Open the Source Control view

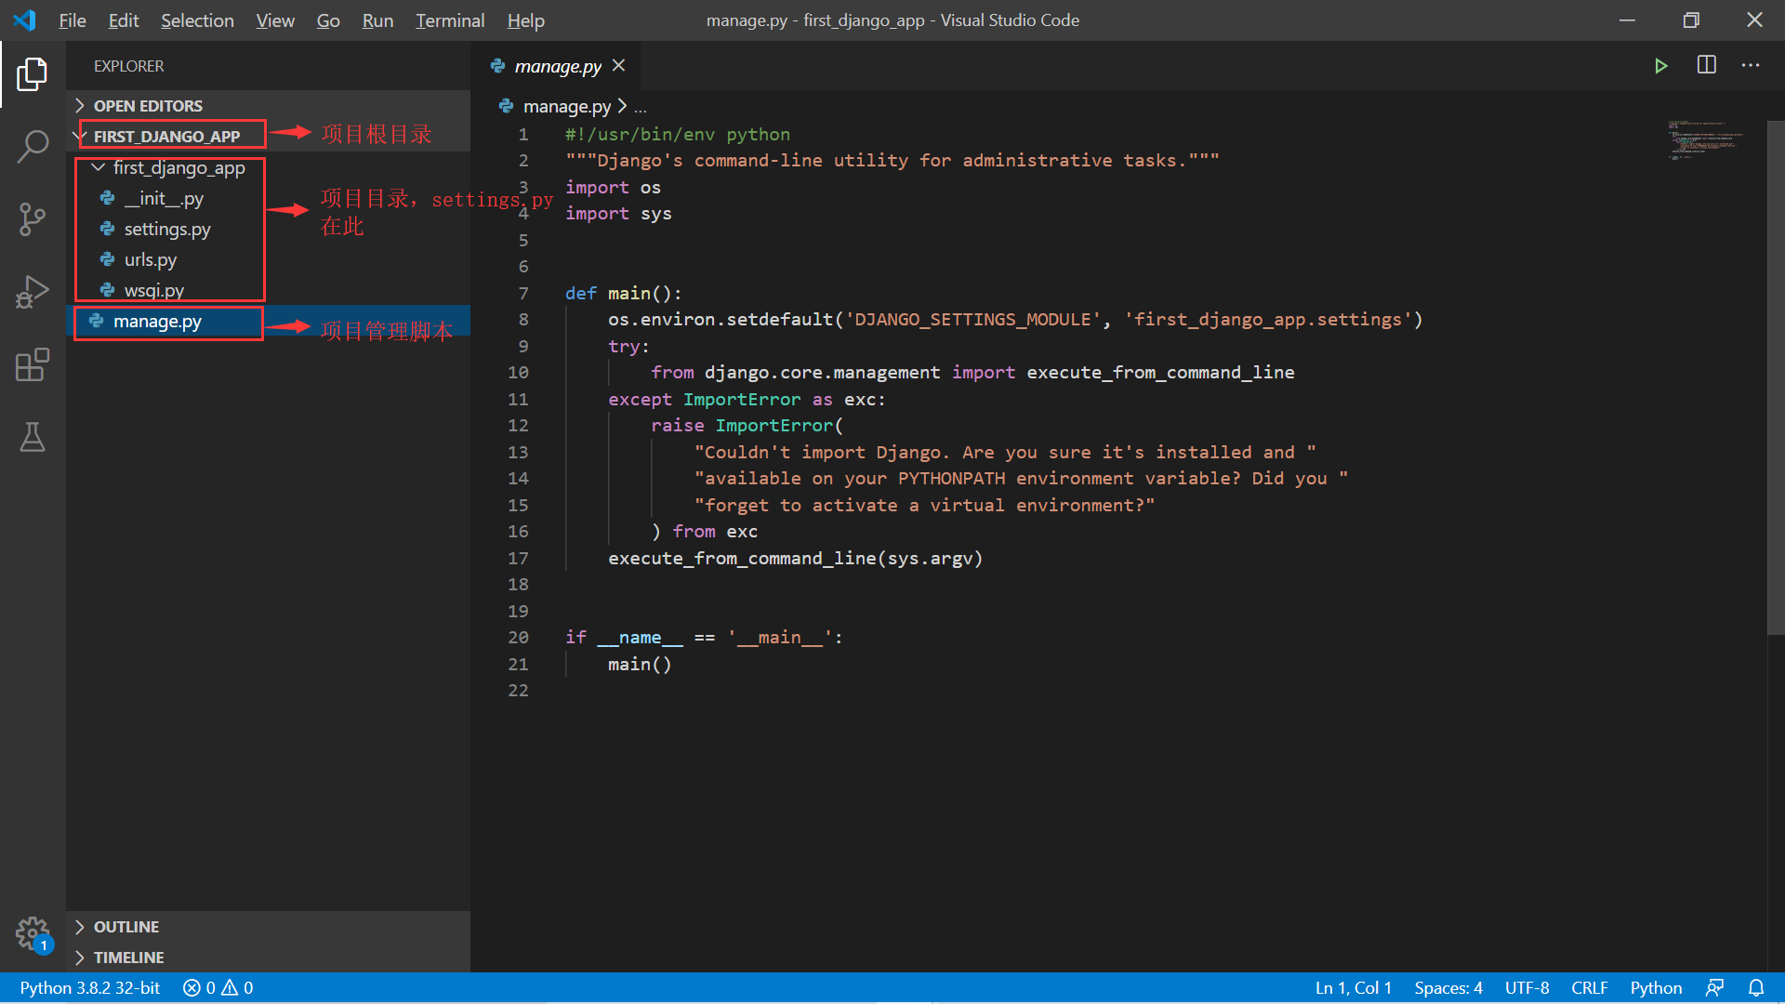[33, 219]
